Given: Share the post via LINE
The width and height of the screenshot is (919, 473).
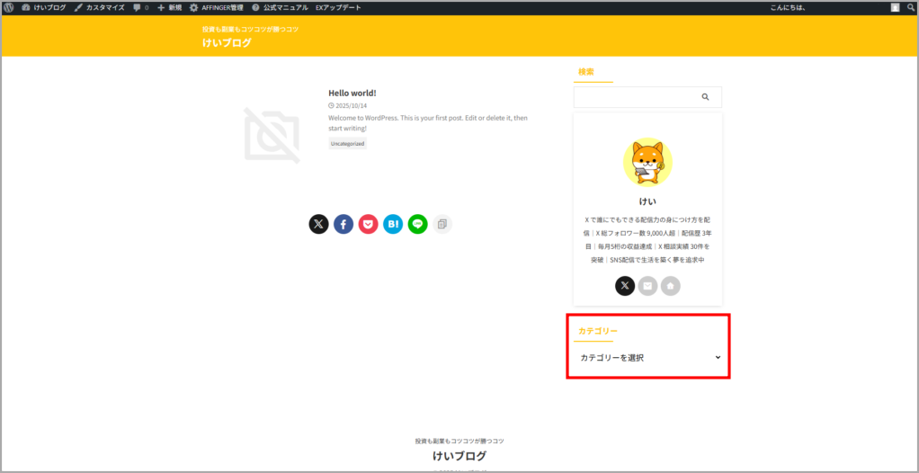Looking at the screenshot, I should (417, 224).
